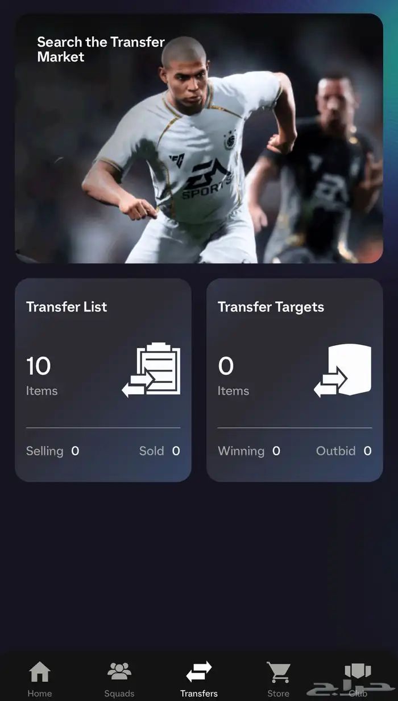Open the Home tab house icon

pyautogui.click(x=40, y=672)
